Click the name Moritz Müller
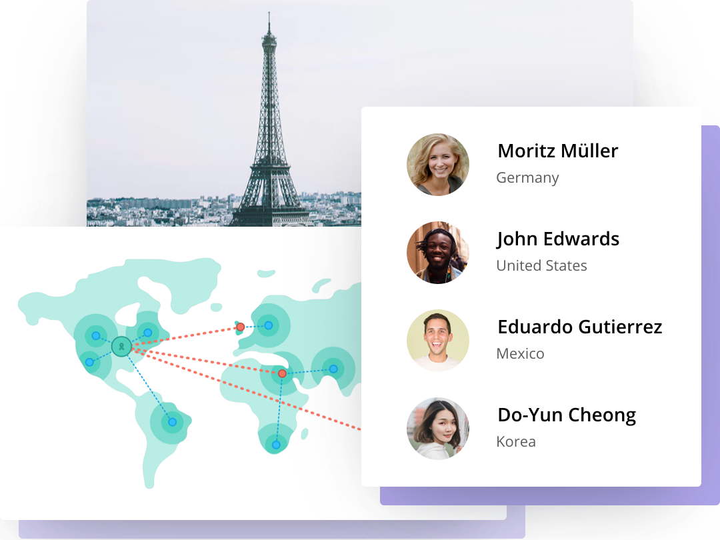The width and height of the screenshot is (720, 540). (557, 151)
